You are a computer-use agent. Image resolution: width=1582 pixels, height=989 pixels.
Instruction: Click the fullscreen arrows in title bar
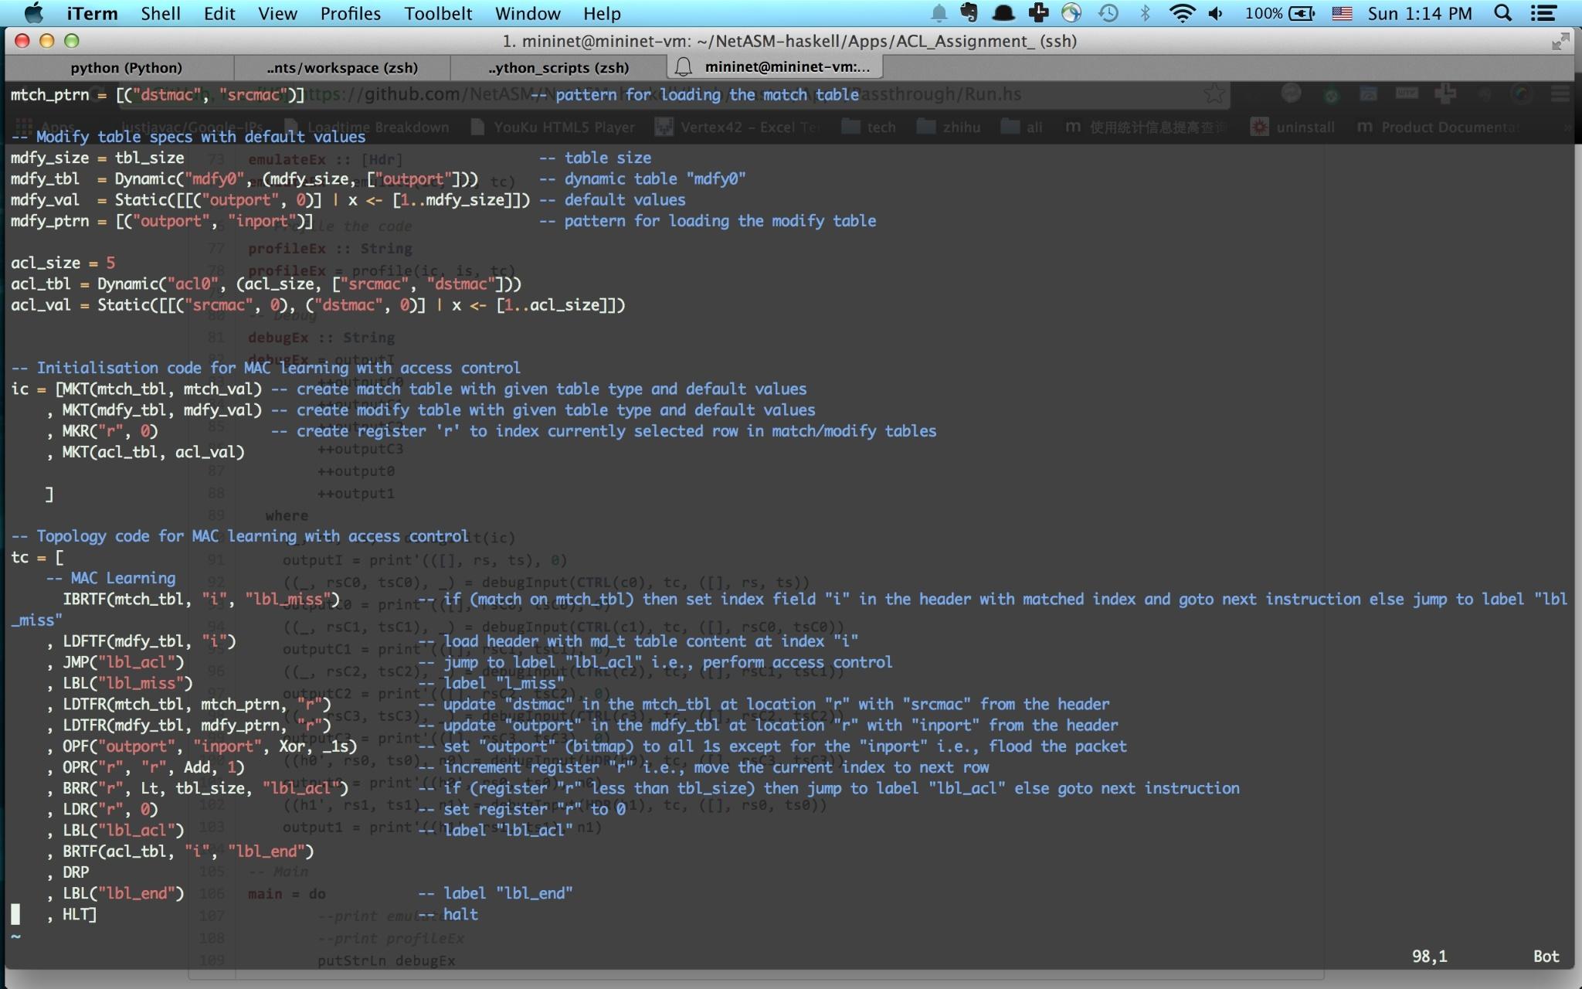(1560, 41)
